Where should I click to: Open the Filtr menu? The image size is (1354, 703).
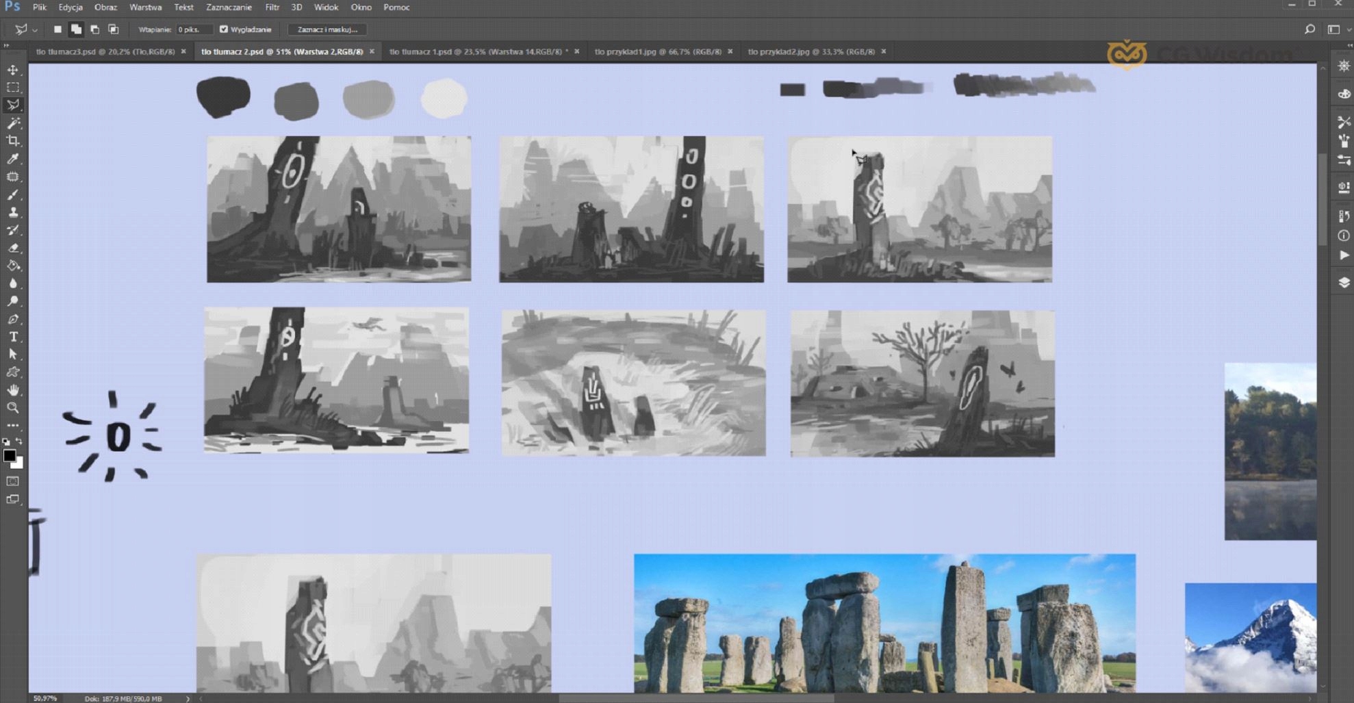pyautogui.click(x=272, y=8)
